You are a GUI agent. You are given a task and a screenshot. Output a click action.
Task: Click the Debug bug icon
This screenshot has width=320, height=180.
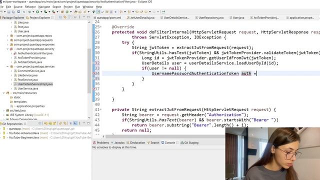click(x=29, y=12)
